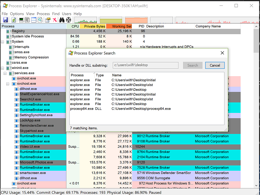The height and width of the screenshot is (195, 260).
Task: Open System Information from the toolbar
Action: pos(21,20)
